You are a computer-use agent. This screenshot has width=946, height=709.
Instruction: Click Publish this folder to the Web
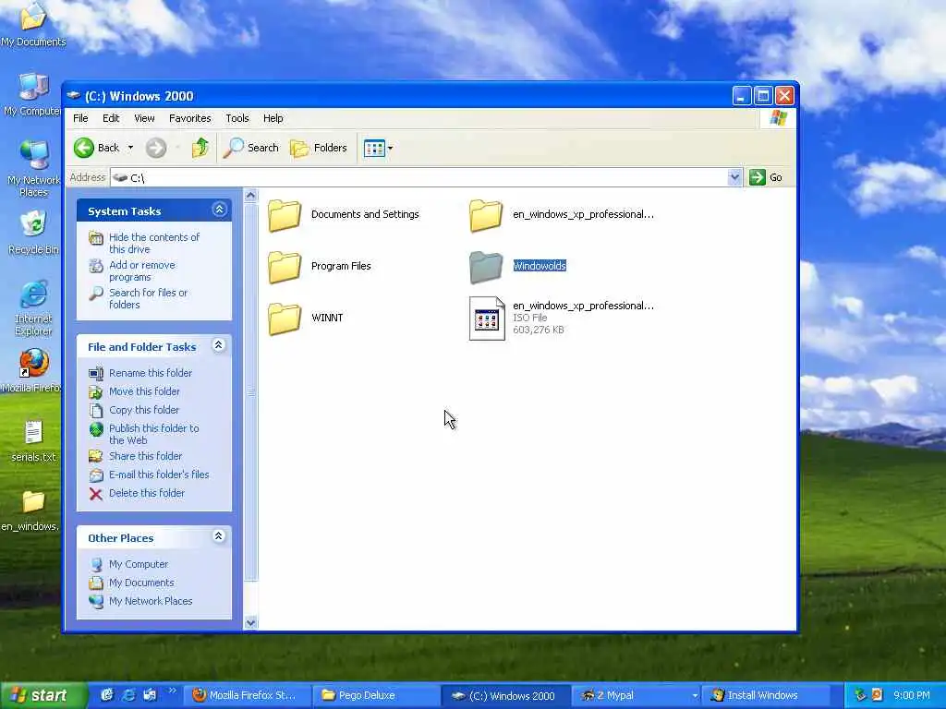coord(154,434)
